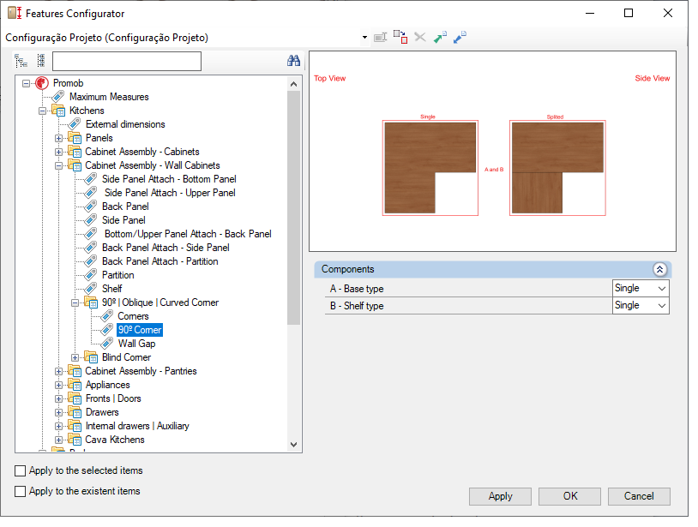Open the Configuração Projeto configuration dropdown
This screenshot has height=527, width=698.
[364, 38]
